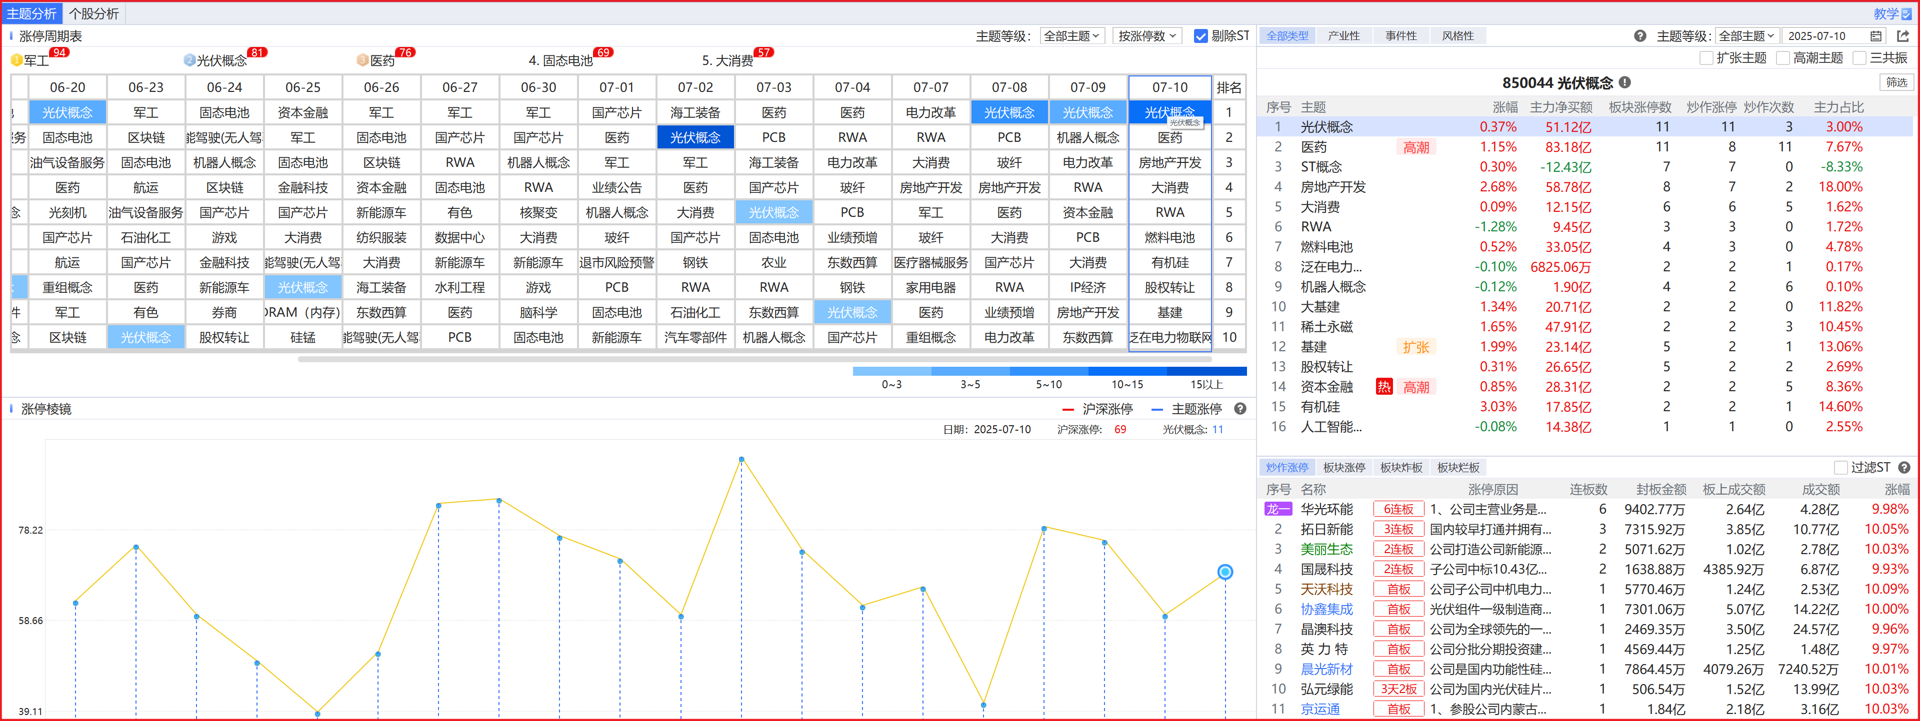Image resolution: width=1920 pixels, height=721 pixels.
Task: Sort theme list by 板块涨停数 column header
Action: pyautogui.click(x=1640, y=106)
